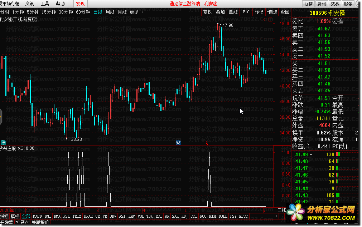362x227 pixels.
Task: Switch the indicator to MTM
Action: pos(212,216)
